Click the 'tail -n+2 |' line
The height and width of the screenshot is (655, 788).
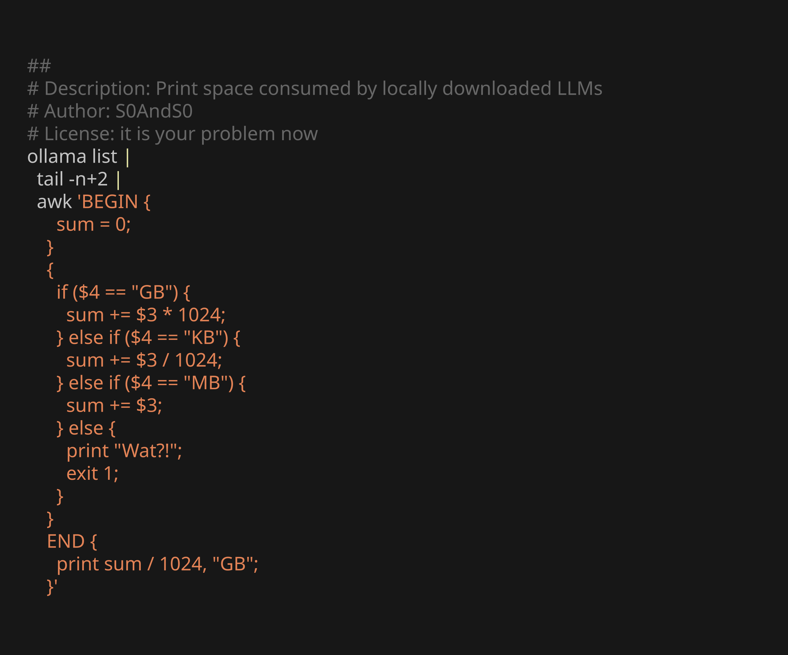(78, 180)
